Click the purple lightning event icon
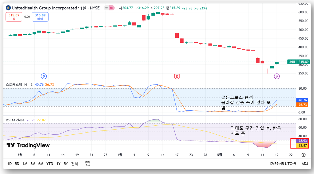Screen dimensions: 314x174 [x=277, y=76]
